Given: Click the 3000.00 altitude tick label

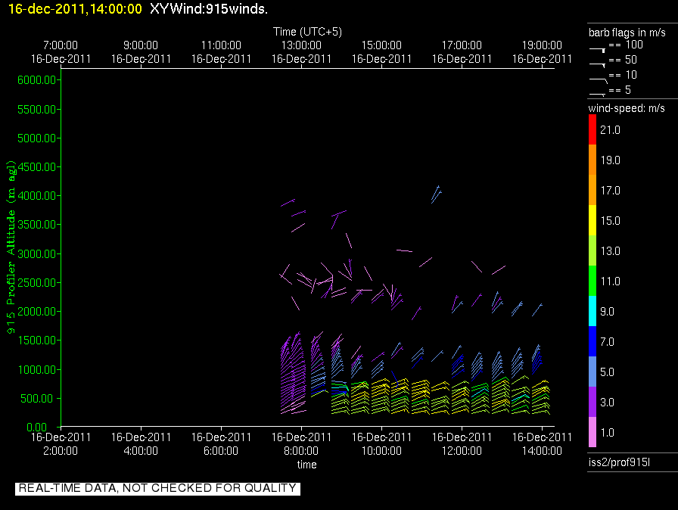Looking at the screenshot, I should tap(37, 253).
